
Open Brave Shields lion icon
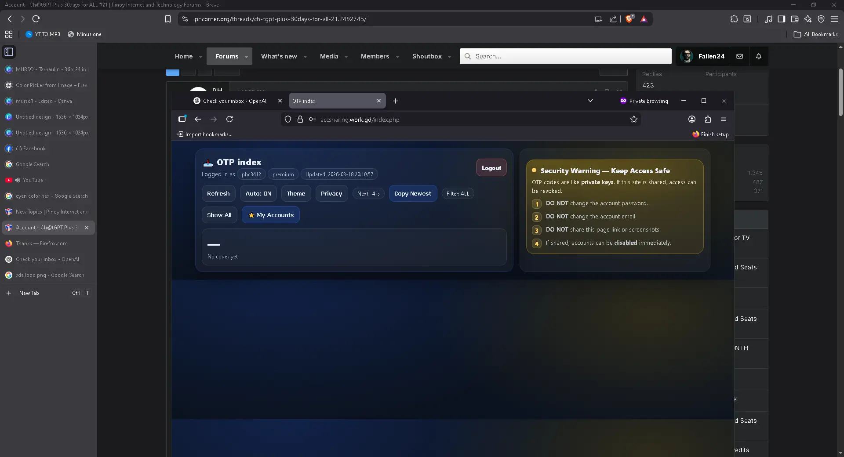pos(629,19)
